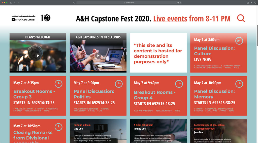Open the Condimentum: id Venenatis capstone card
The height and width of the screenshot is (143, 258).
[218, 131]
